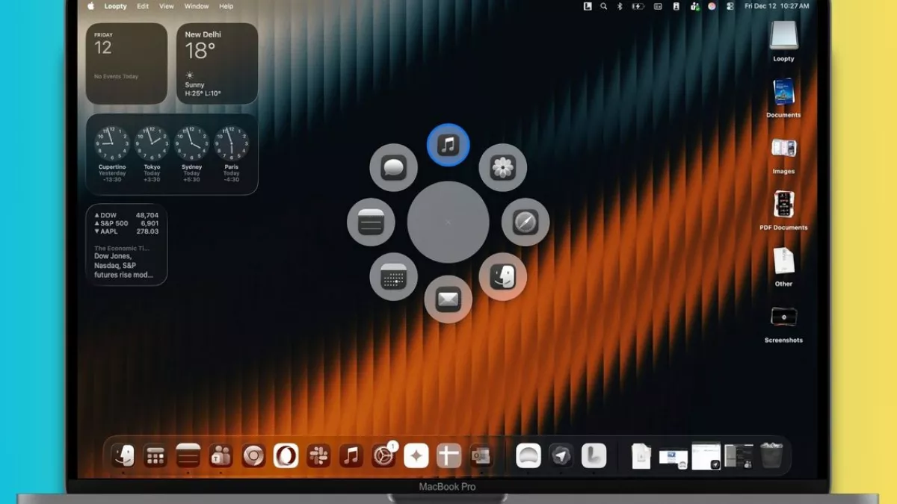Open the Opera browser from the Dock
This screenshot has width=897, height=504.
(286, 455)
